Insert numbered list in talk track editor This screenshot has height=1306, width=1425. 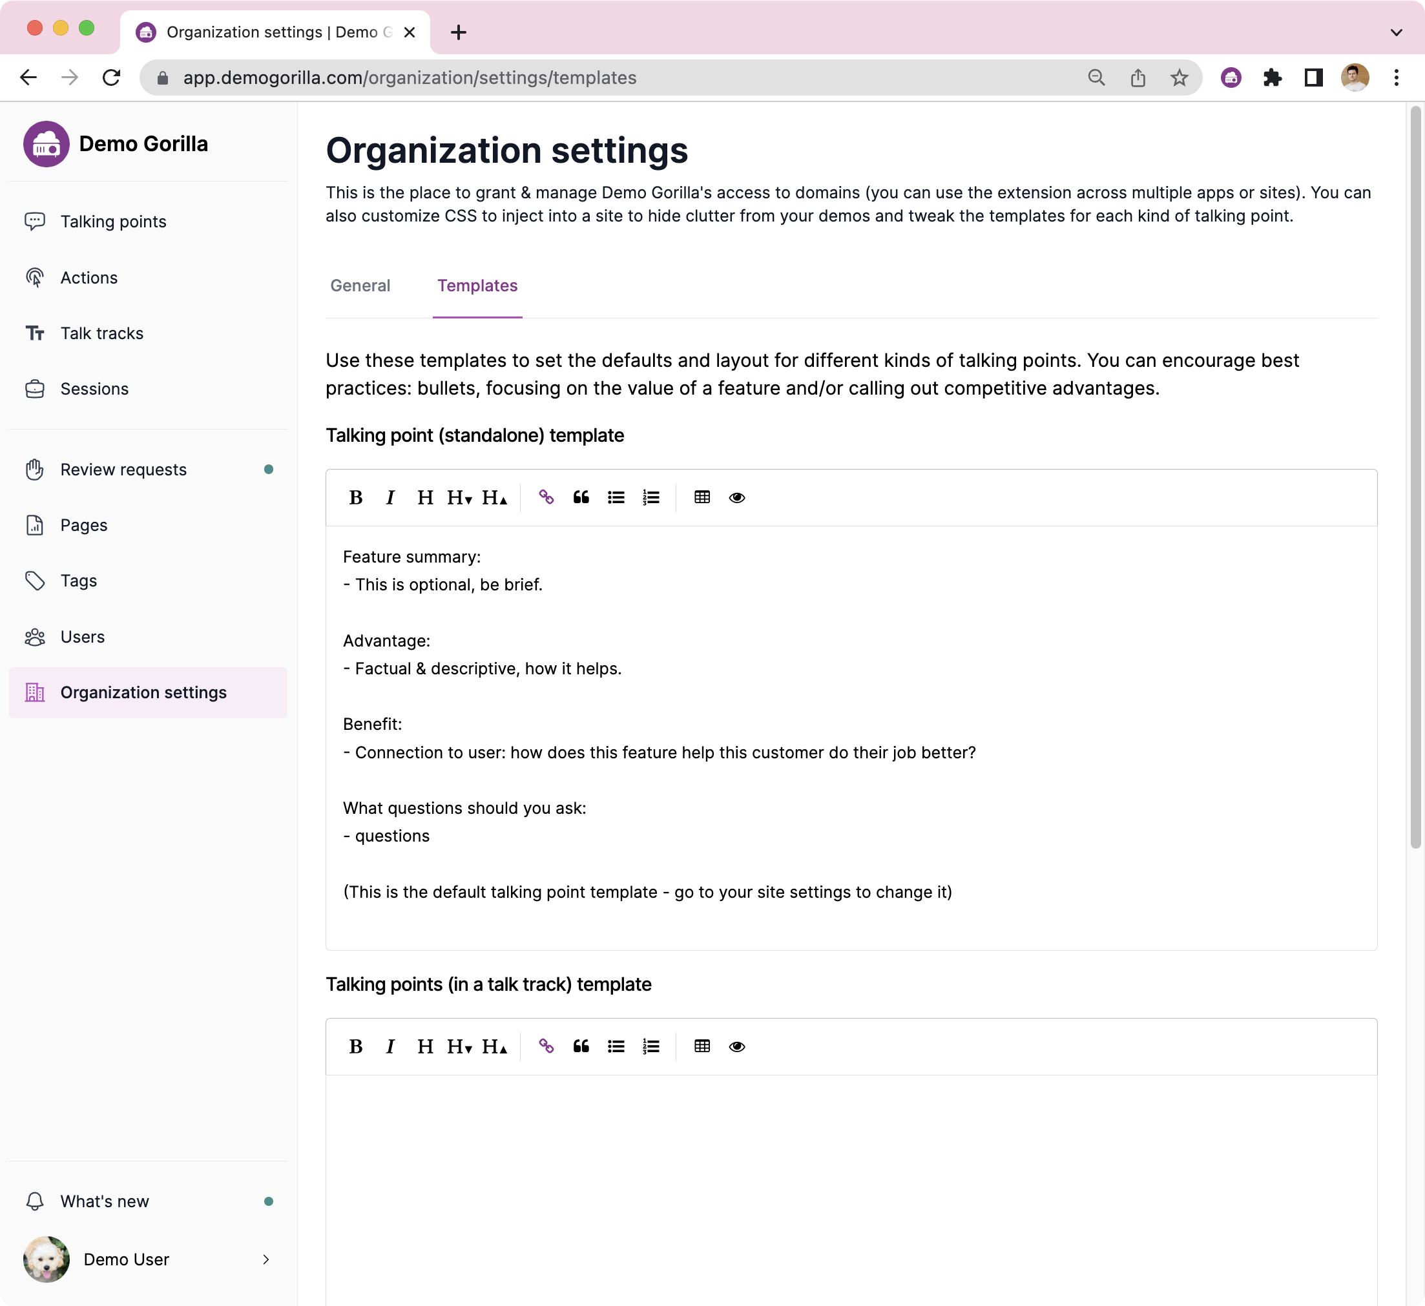click(x=650, y=1046)
